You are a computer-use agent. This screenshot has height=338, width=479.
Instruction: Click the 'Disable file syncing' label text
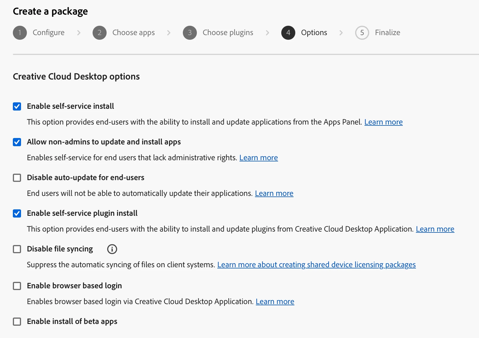coord(60,249)
